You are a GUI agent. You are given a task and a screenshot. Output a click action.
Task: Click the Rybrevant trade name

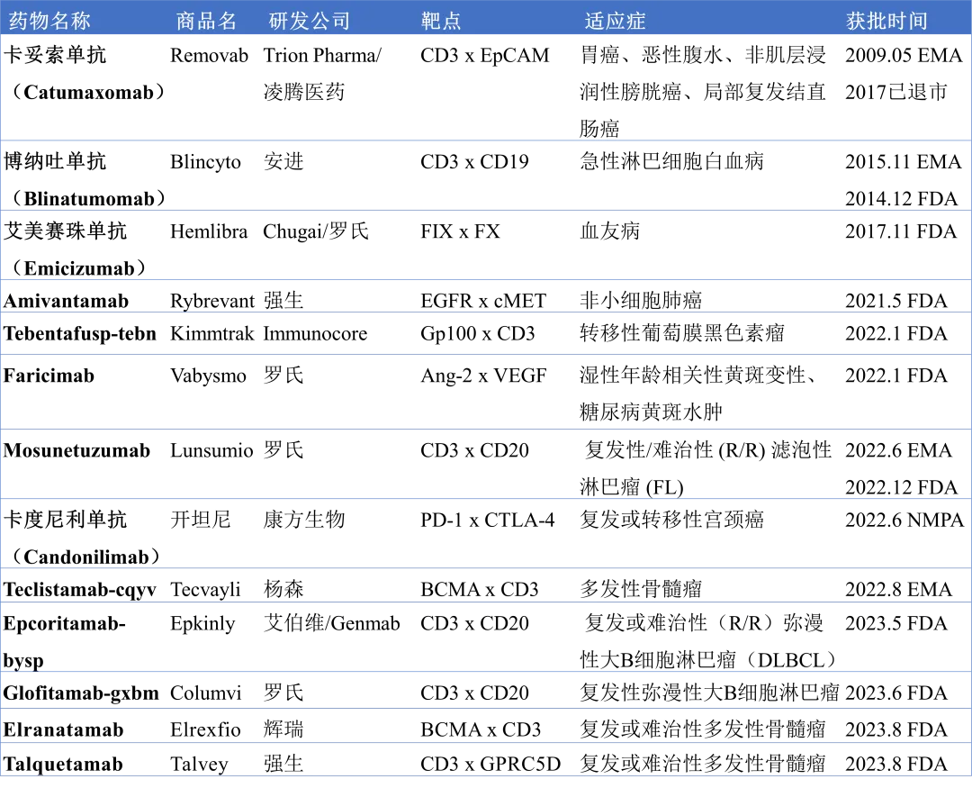coord(212,301)
